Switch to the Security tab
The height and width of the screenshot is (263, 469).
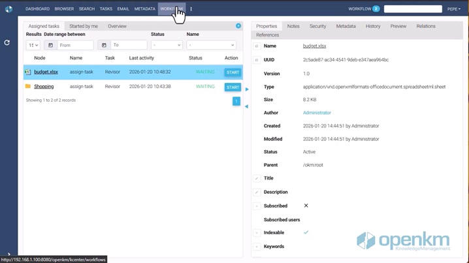point(317,26)
